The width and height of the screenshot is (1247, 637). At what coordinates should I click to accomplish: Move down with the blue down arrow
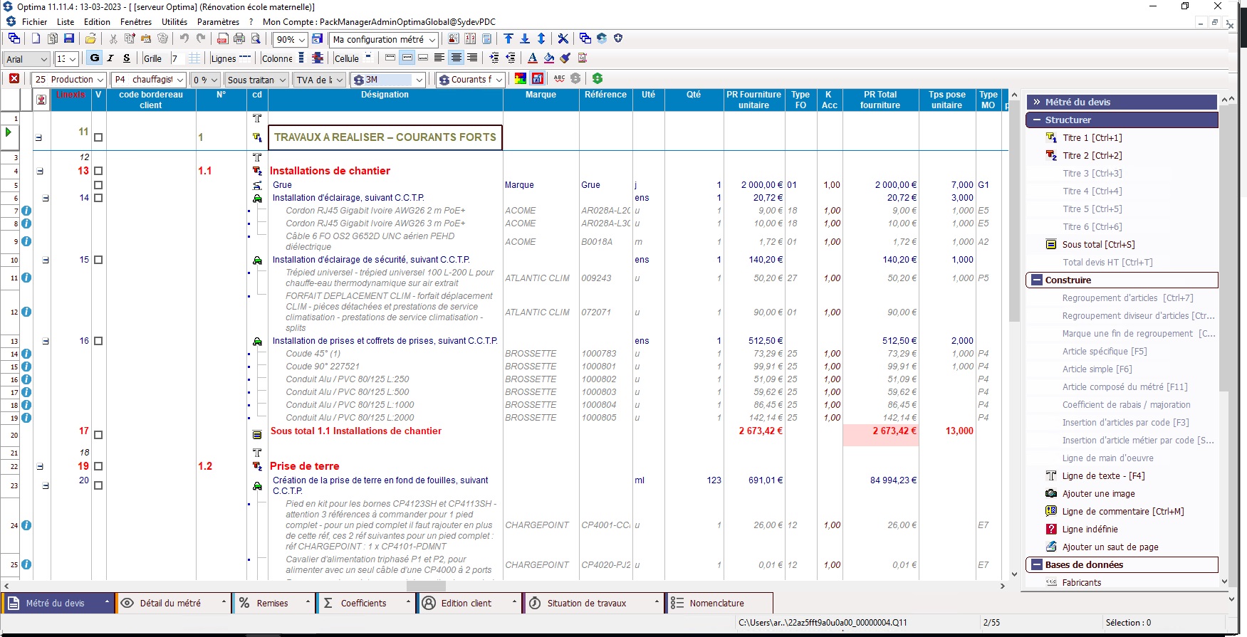coord(525,38)
